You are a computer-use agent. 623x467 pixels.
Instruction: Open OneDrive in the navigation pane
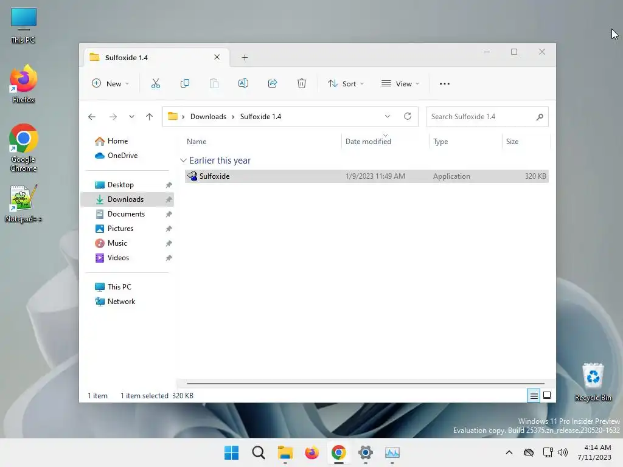[x=122, y=156]
